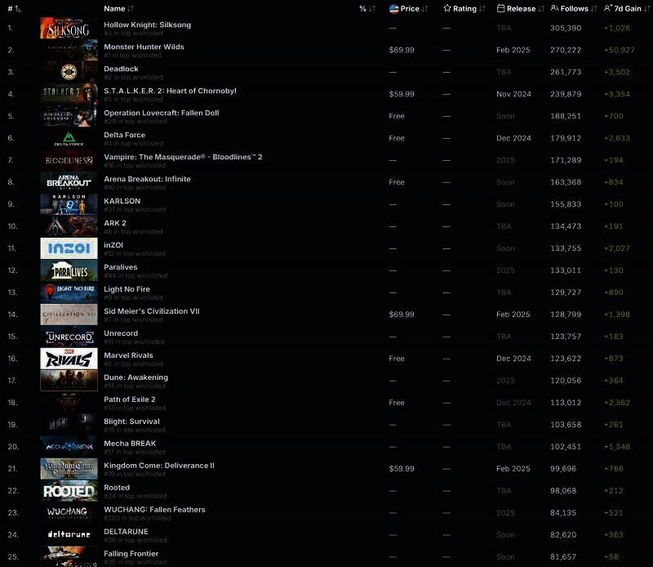
Task: Click the person icon in Follows header
Action: click(x=555, y=8)
